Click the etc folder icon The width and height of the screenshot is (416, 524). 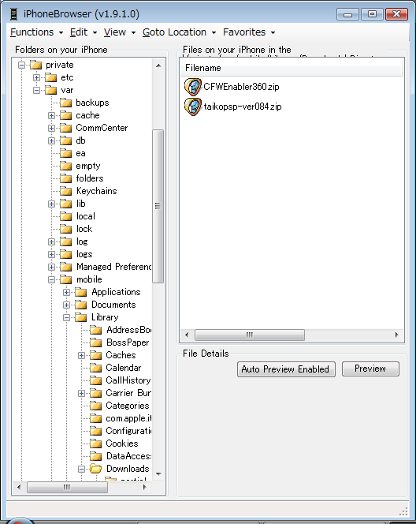click(50, 77)
